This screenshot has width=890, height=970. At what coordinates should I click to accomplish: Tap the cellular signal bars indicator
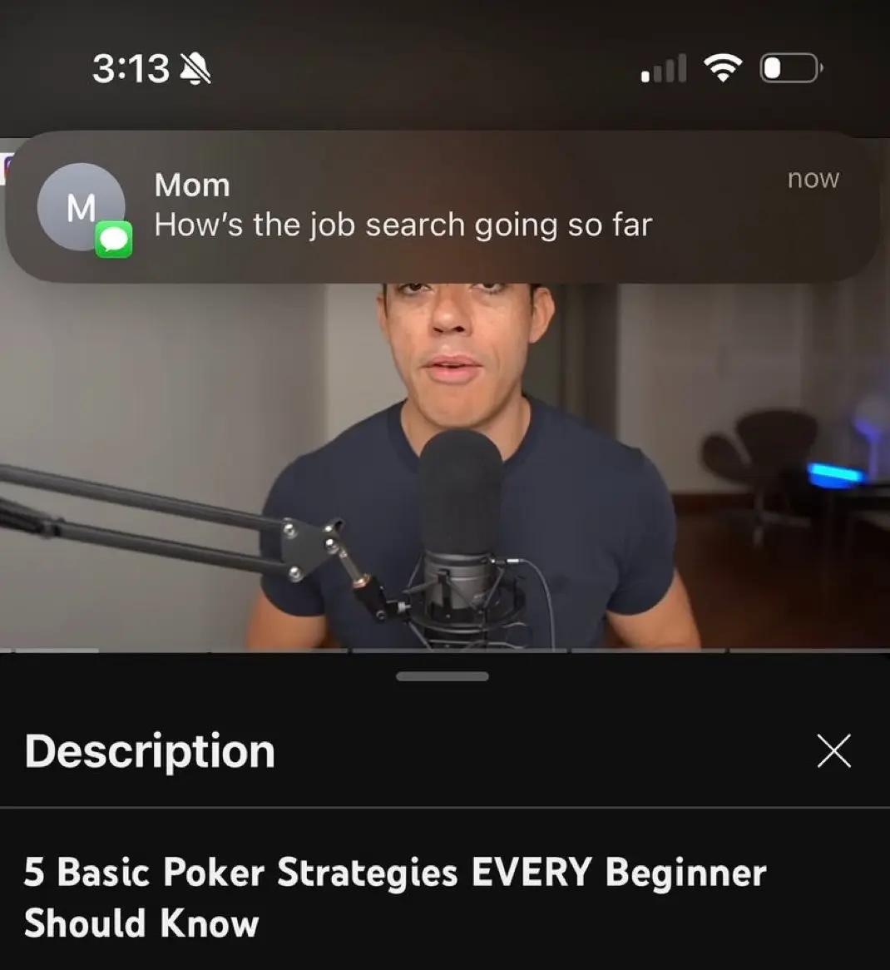coord(665,68)
